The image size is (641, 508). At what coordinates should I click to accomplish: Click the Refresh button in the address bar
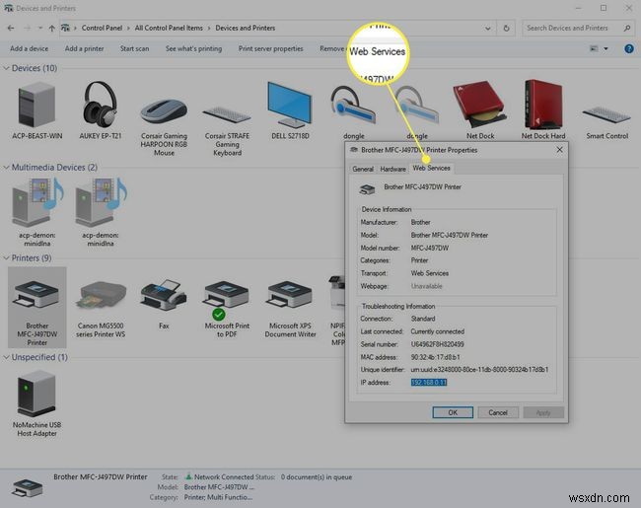pyautogui.click(x=506, y=28)
